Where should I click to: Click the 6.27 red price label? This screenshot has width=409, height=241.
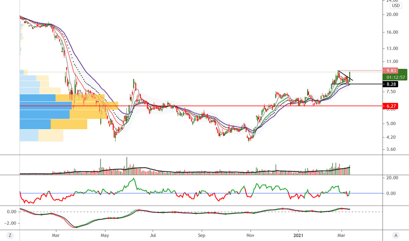coord(391,106)
